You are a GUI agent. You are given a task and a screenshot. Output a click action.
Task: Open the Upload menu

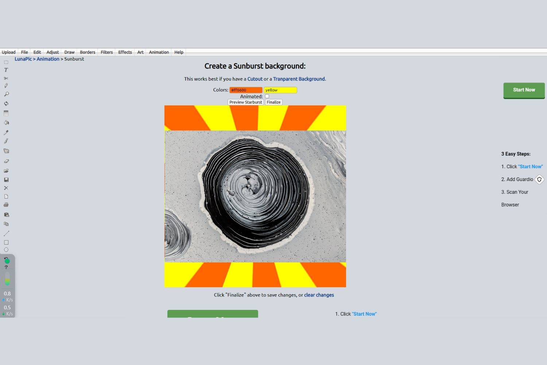(9, 52)
